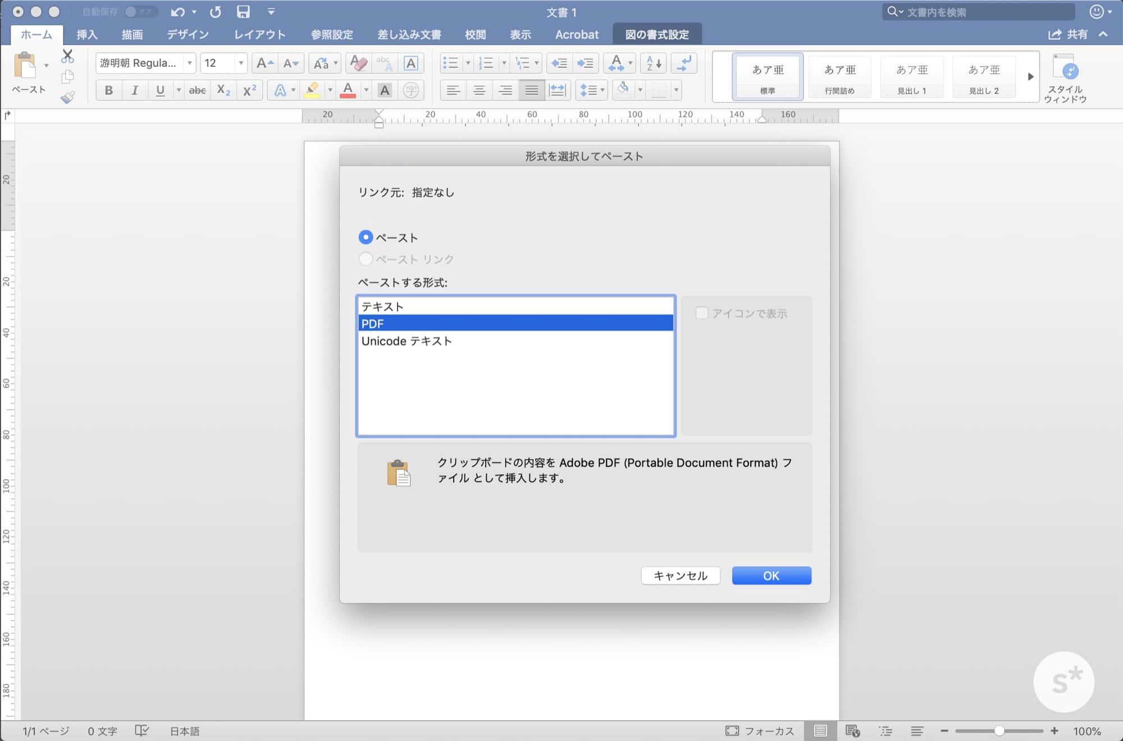Viewport: 1123px width, 741px height.
Task: Click zoom in plus button
Action: (1054, 730)
